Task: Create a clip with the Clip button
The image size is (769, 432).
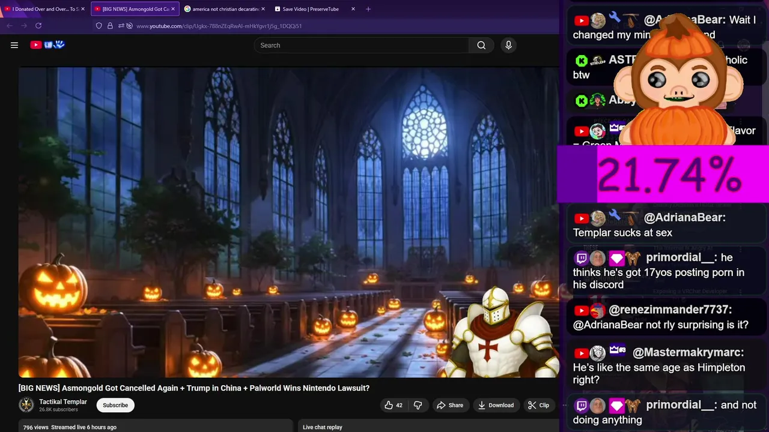Action: 538,405
